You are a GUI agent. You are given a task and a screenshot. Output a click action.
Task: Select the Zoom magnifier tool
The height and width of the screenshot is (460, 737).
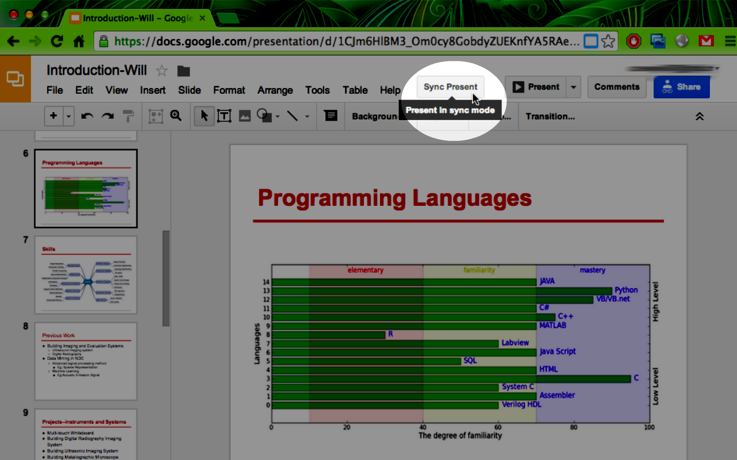click(176, 116)
